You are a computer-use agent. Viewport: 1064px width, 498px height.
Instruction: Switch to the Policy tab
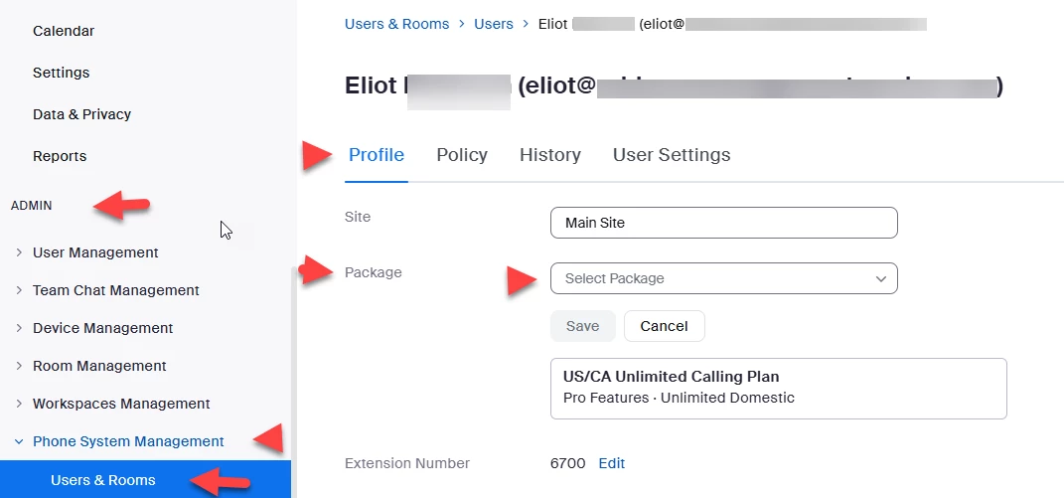(462, 155)
